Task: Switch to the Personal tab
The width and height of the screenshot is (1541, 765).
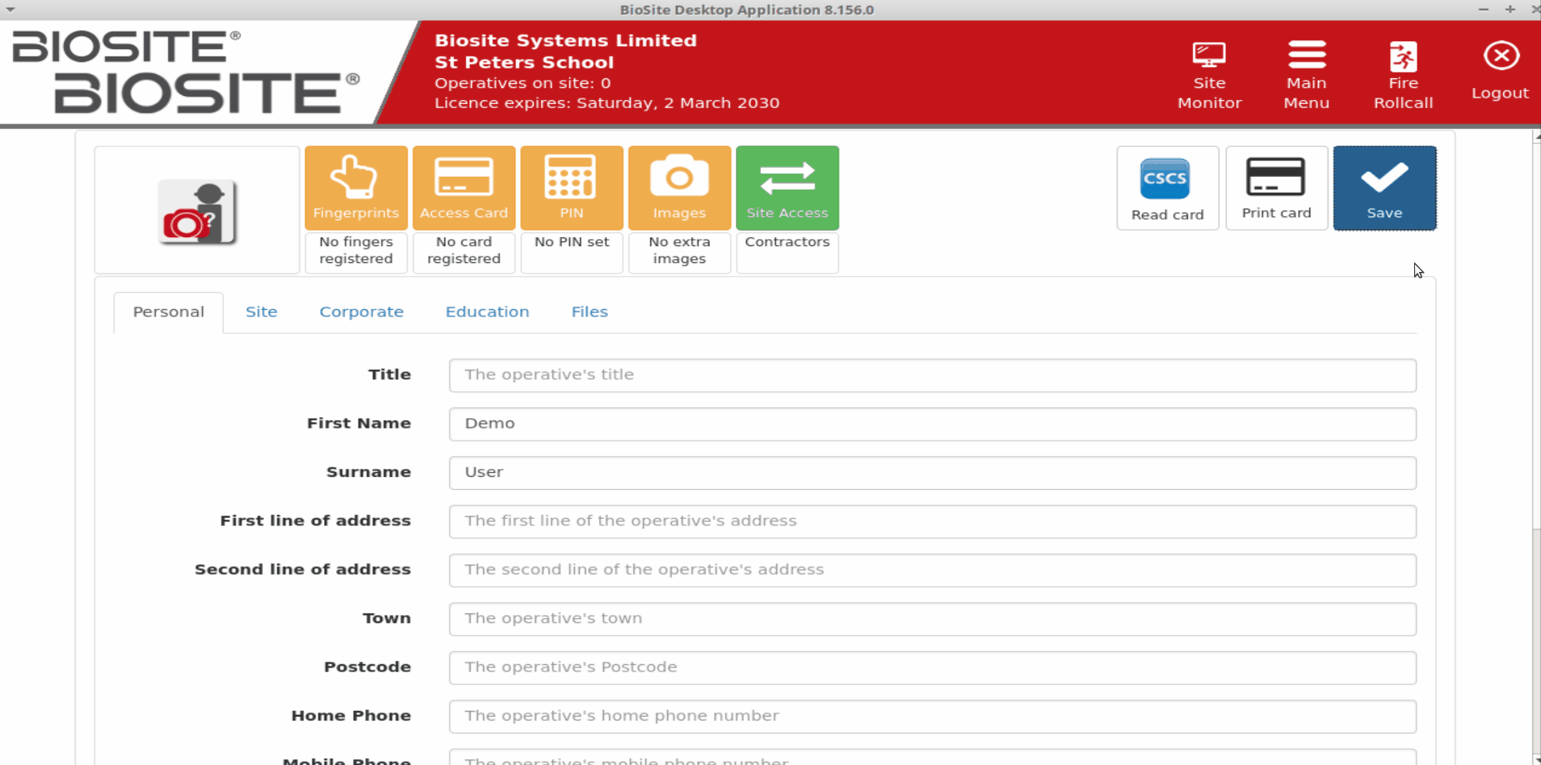Action: coord(168,312)
